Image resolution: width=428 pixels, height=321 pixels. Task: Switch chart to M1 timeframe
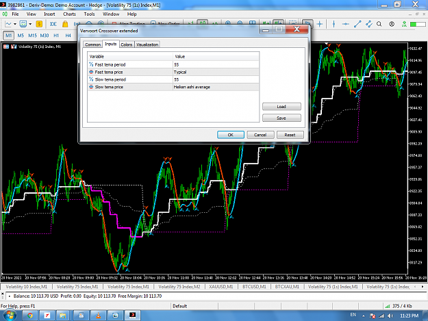coord(8,36)
